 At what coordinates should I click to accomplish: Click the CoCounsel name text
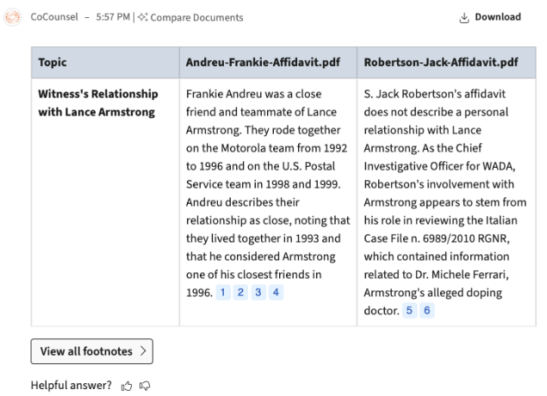pos(53,17)
